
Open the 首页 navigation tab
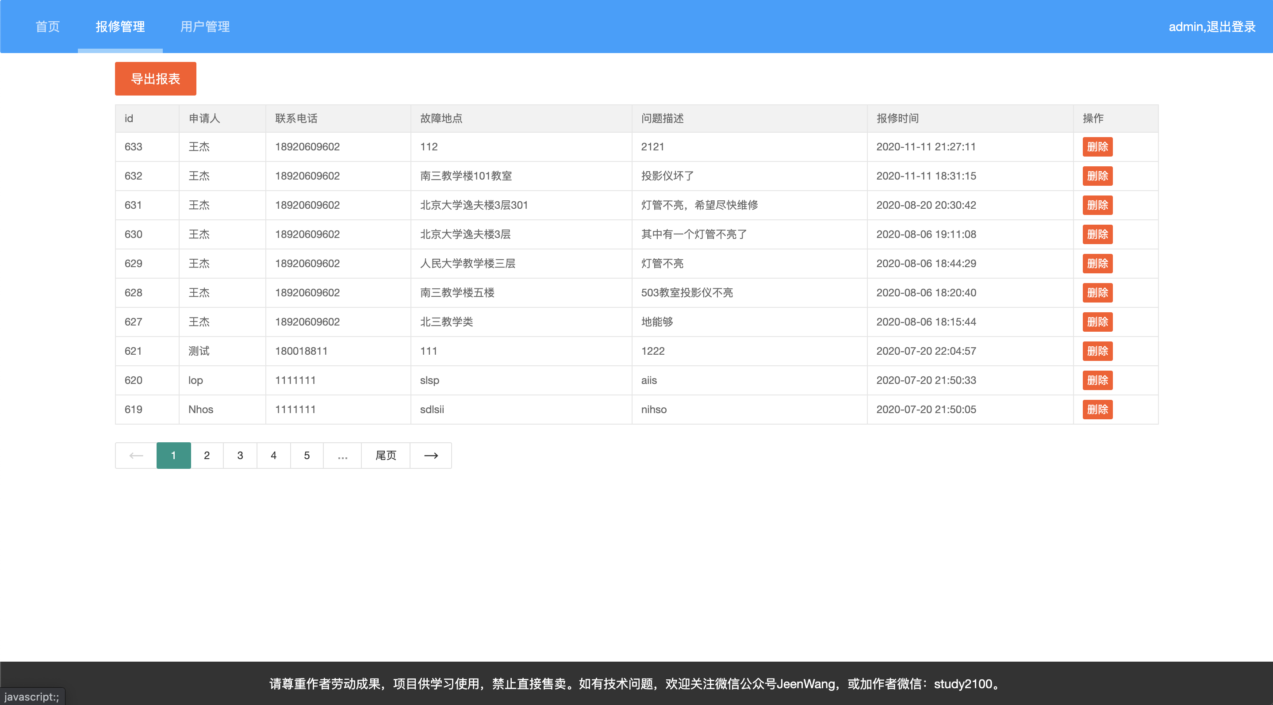click(x=47, y=26)
